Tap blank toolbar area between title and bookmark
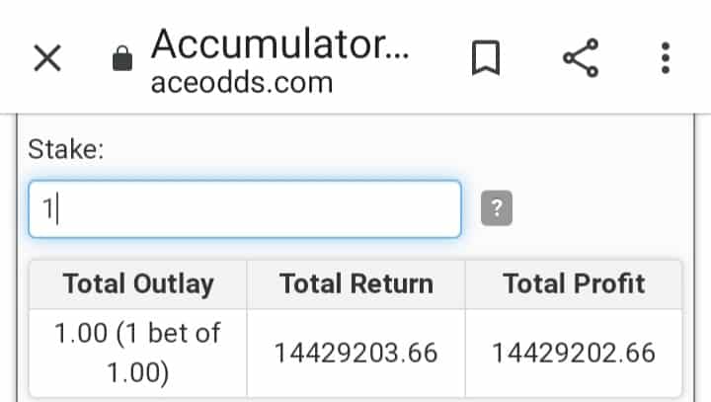Screen dimensions: 711x402 (439, 58)
